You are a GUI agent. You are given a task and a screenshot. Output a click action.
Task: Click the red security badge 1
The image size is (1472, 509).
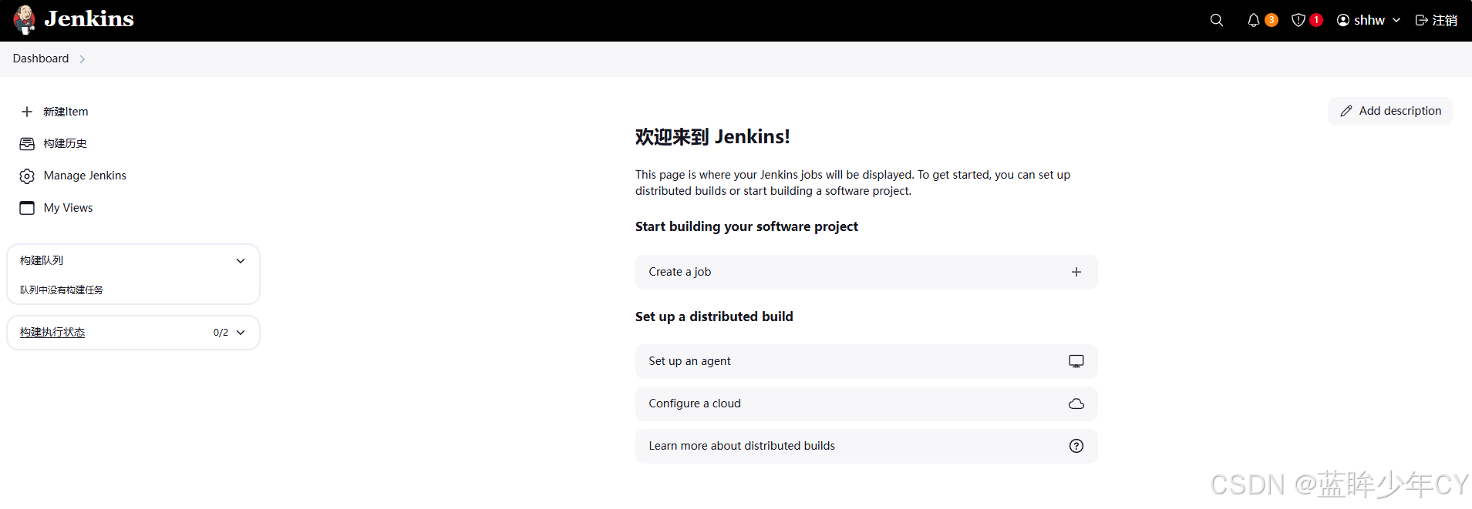1316,20
